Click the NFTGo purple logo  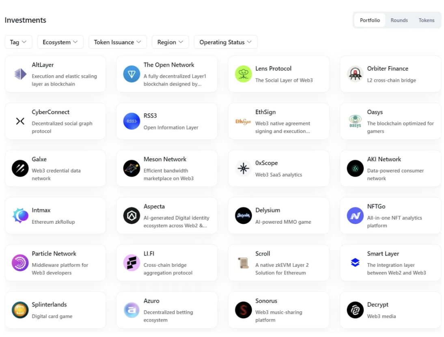[355, 216]
